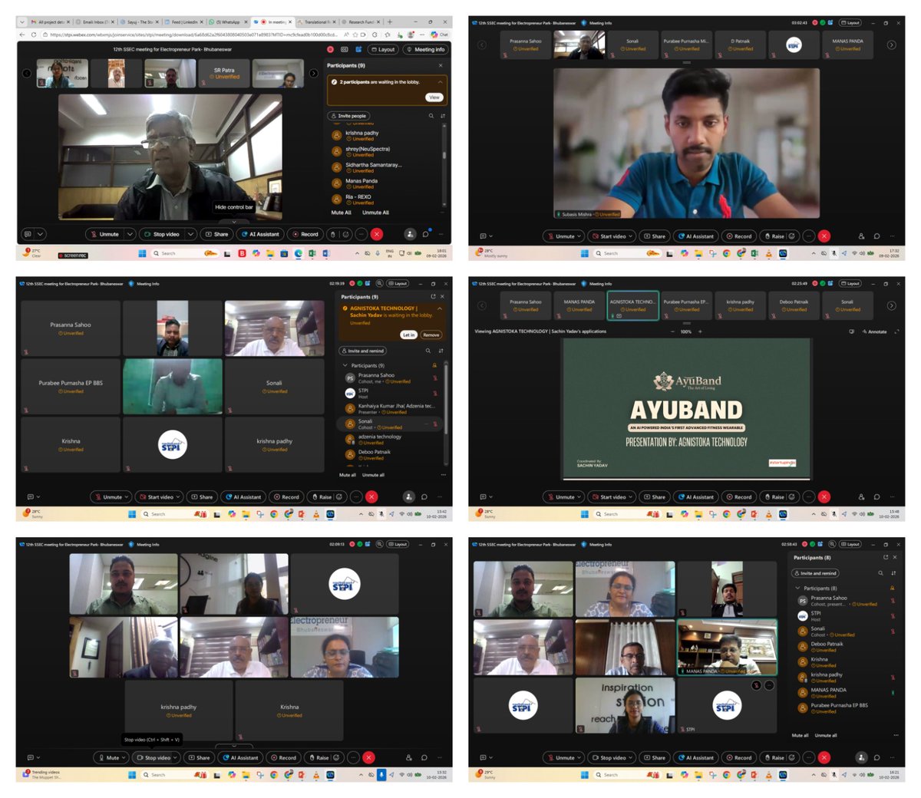Pop out the Participants (8) panel
Viewport: 921px width, 798px height.
885,557
